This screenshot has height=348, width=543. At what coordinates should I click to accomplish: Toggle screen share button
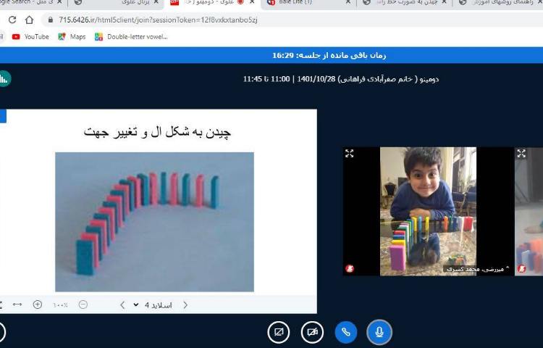pyautogui.click(x=278, y=332)
